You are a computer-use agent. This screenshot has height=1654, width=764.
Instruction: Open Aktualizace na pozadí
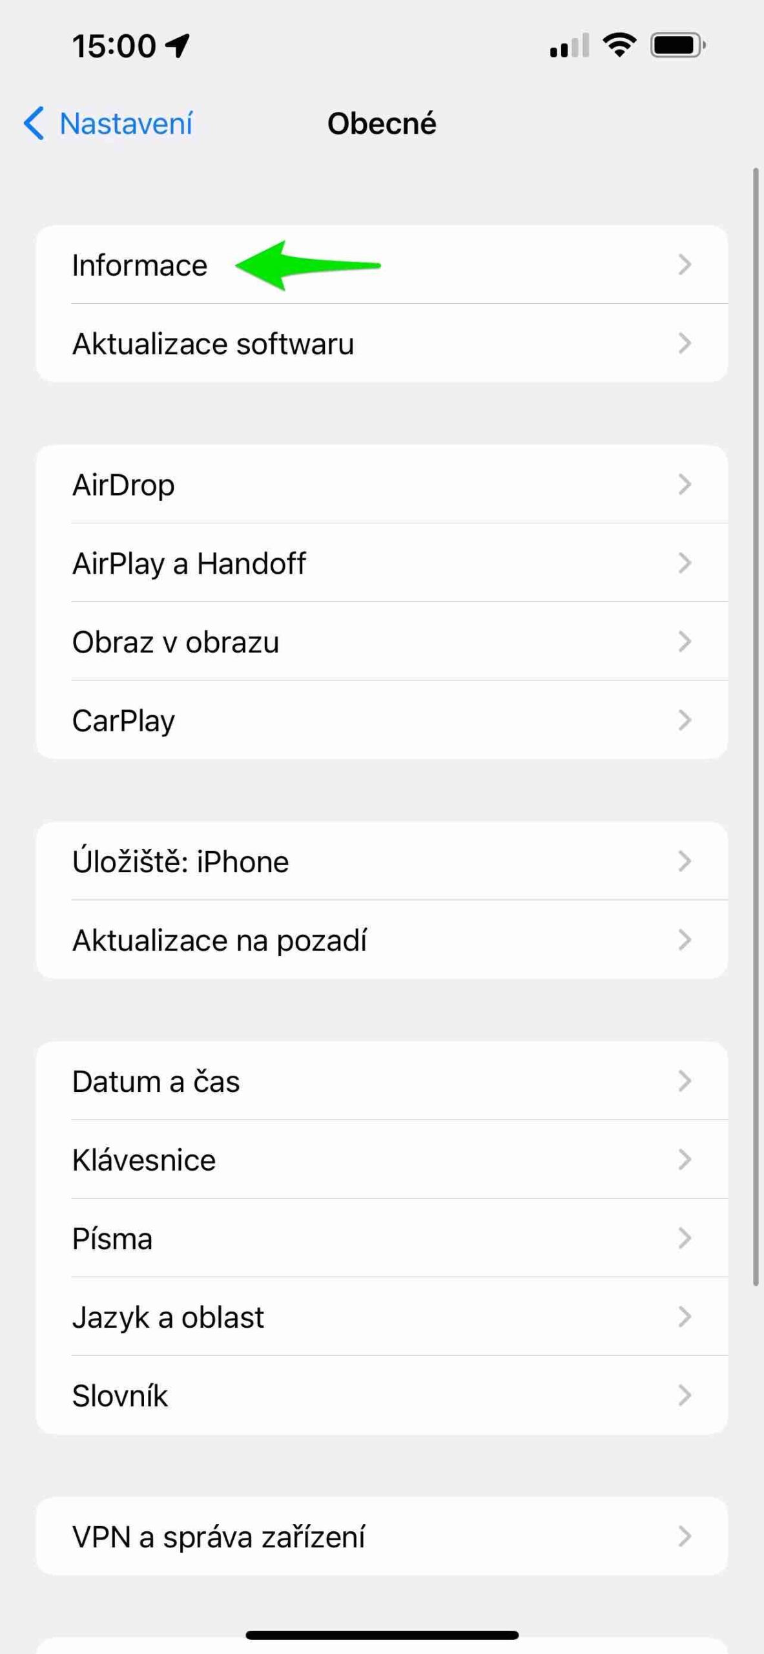220,940
